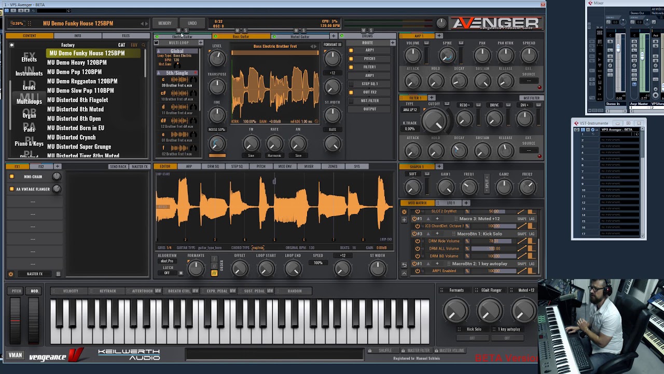The image size is (664, 374).
Task: Choose the Organ category
Action: (x=29, y=115)
